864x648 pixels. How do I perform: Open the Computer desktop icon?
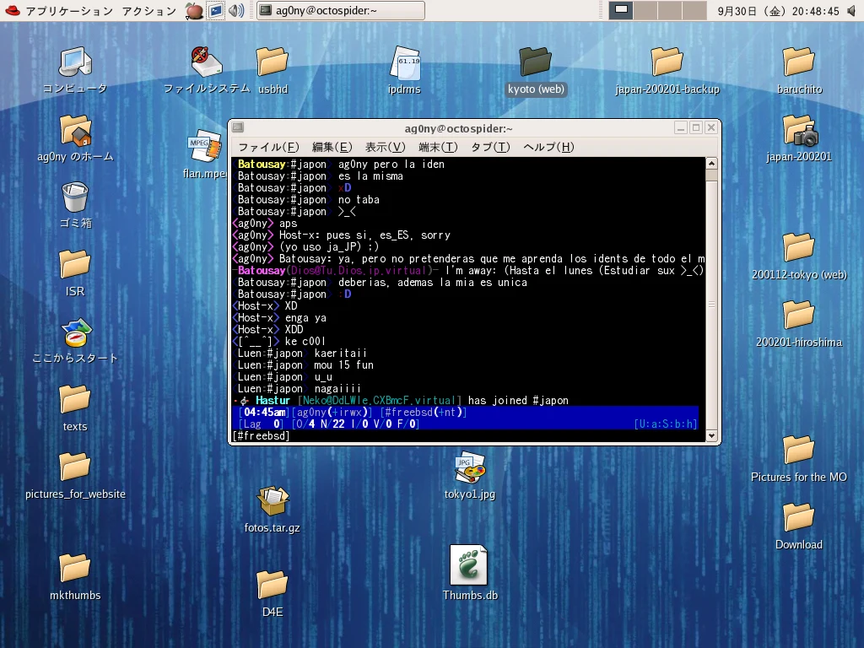74,63
